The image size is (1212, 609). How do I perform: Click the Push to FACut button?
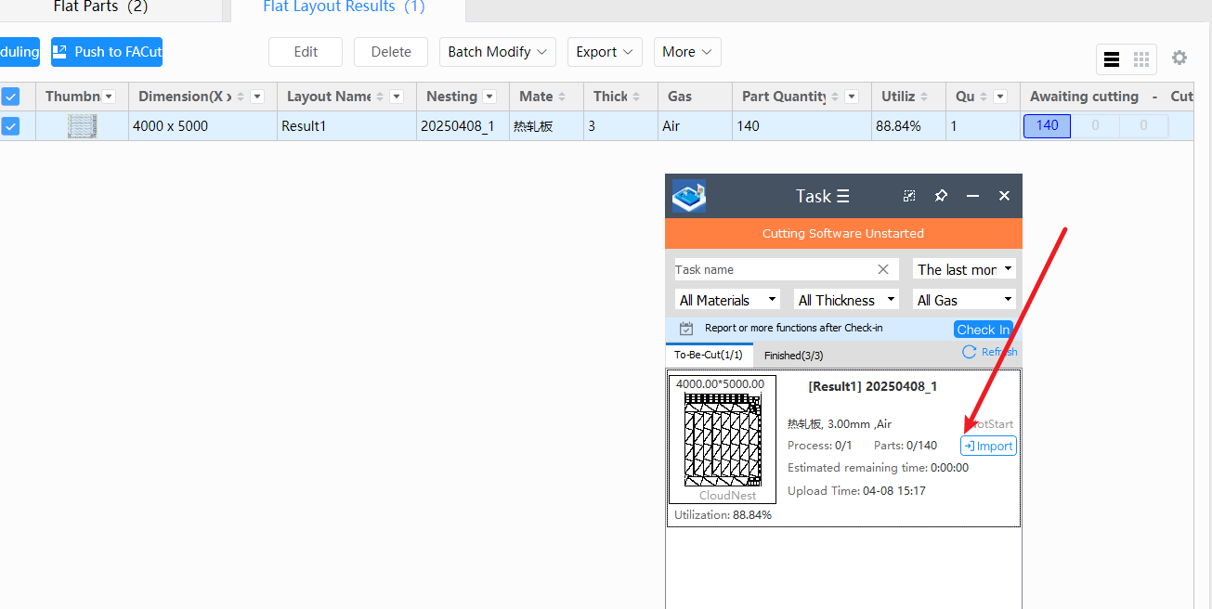click(107, 52)
